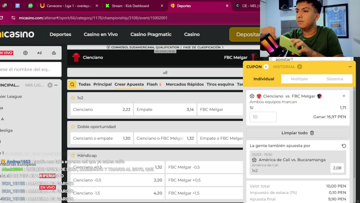
Task: Click the EN VIVO live badge in the sidebar
Action: pos(6,53)
